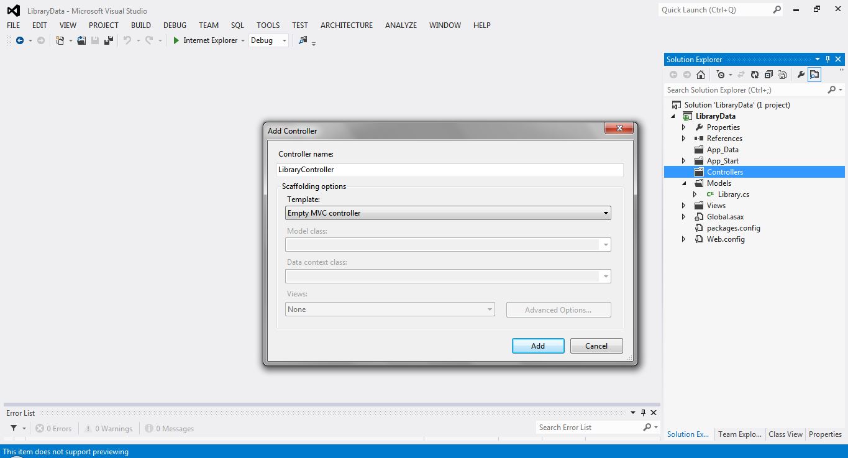Click the Home icon in Solution Explorer

click(x=701, y=75)
